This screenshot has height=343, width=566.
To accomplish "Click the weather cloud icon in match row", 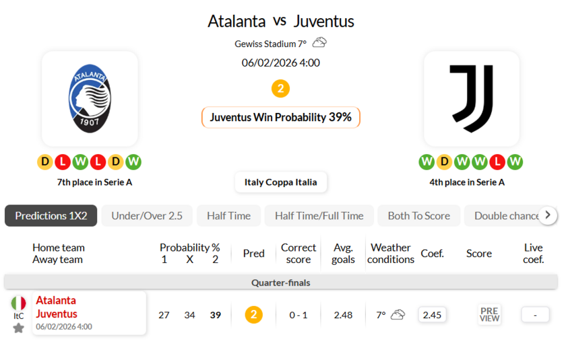I will point(398,315).
